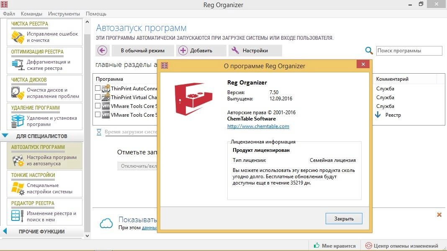Open Центр отмены изменений status bar label

(406, 246)
